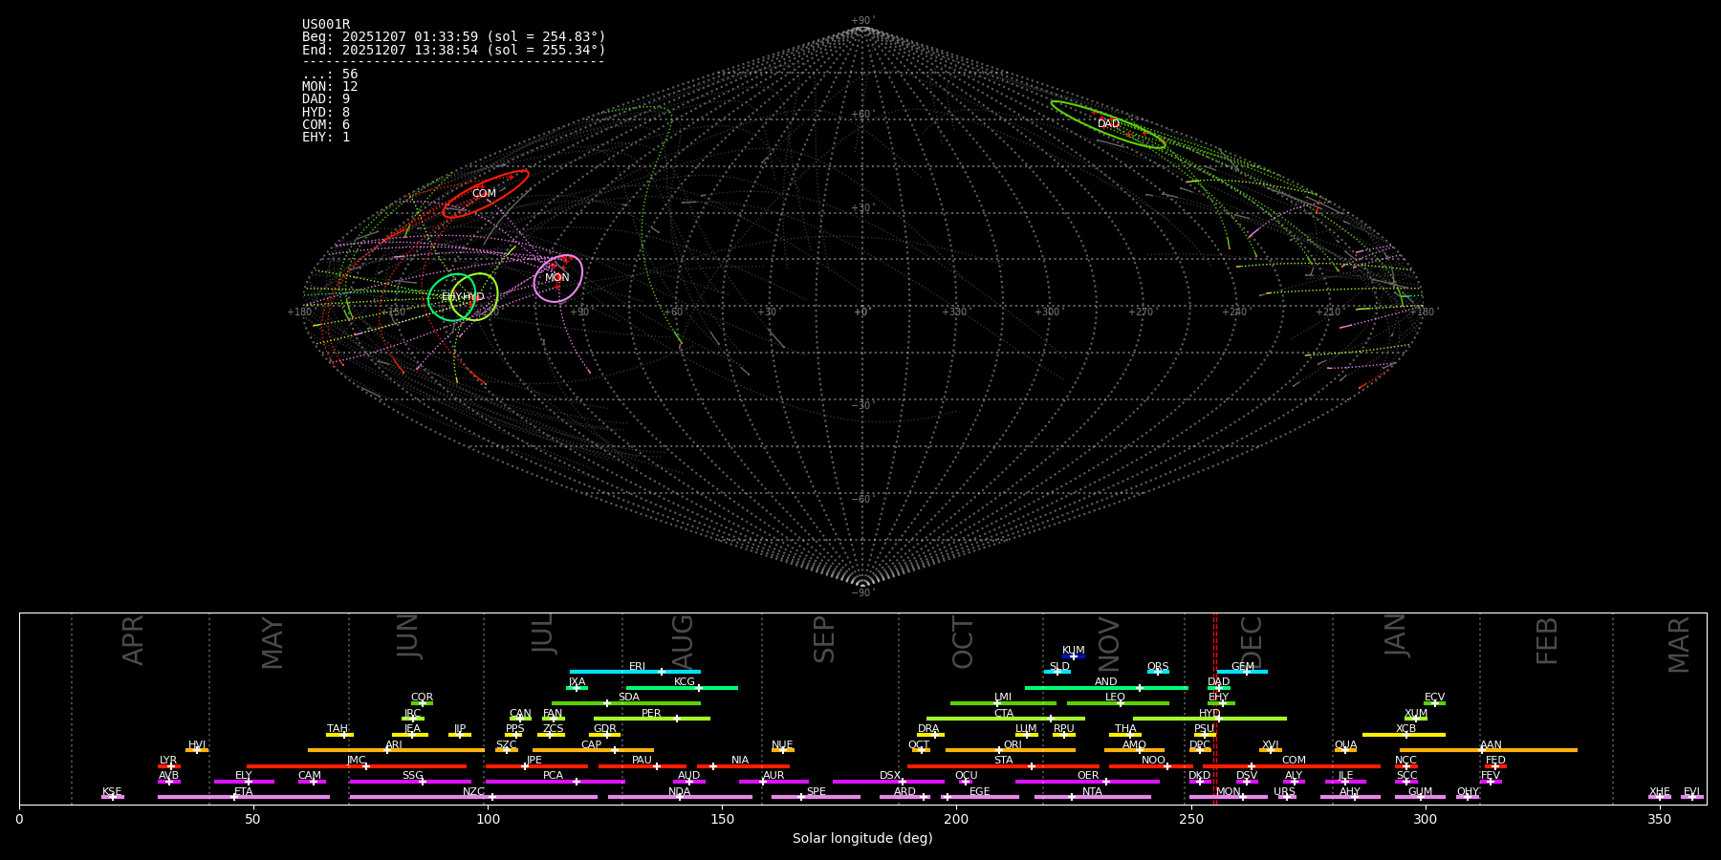Screen dimensions: 1721x860
Task: Select the ORI shower bar in timeline
Action: (x=1011, y=750)
